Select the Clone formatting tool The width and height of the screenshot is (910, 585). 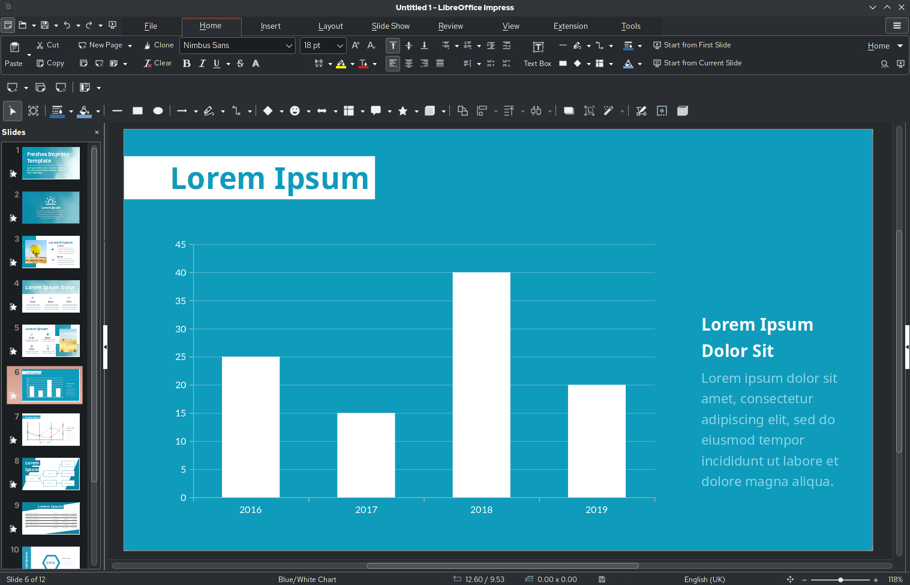(158, 45)
